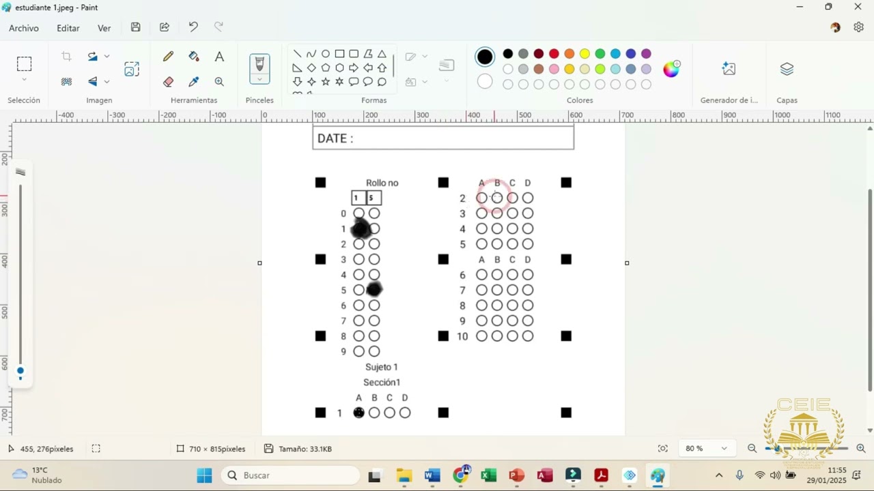Pick the Curve shape

(x=311, y=54)
